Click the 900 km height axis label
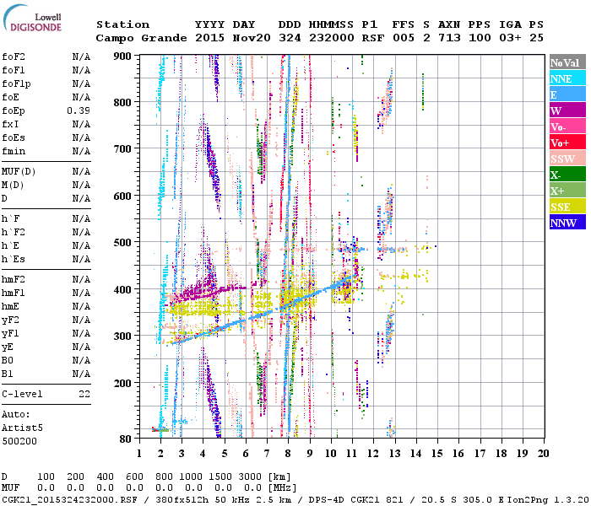This screenshot has width=591, height=506. click(x=122, y=57)
